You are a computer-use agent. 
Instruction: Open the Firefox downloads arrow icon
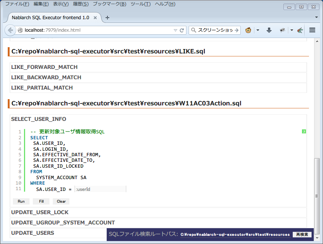[x=269, y=30]
